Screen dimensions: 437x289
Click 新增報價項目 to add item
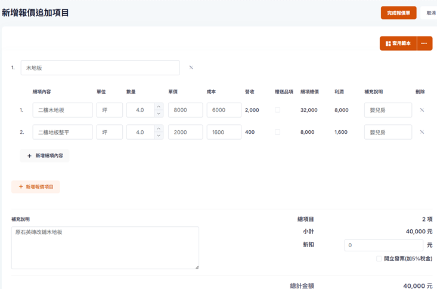tap(36, 187)
